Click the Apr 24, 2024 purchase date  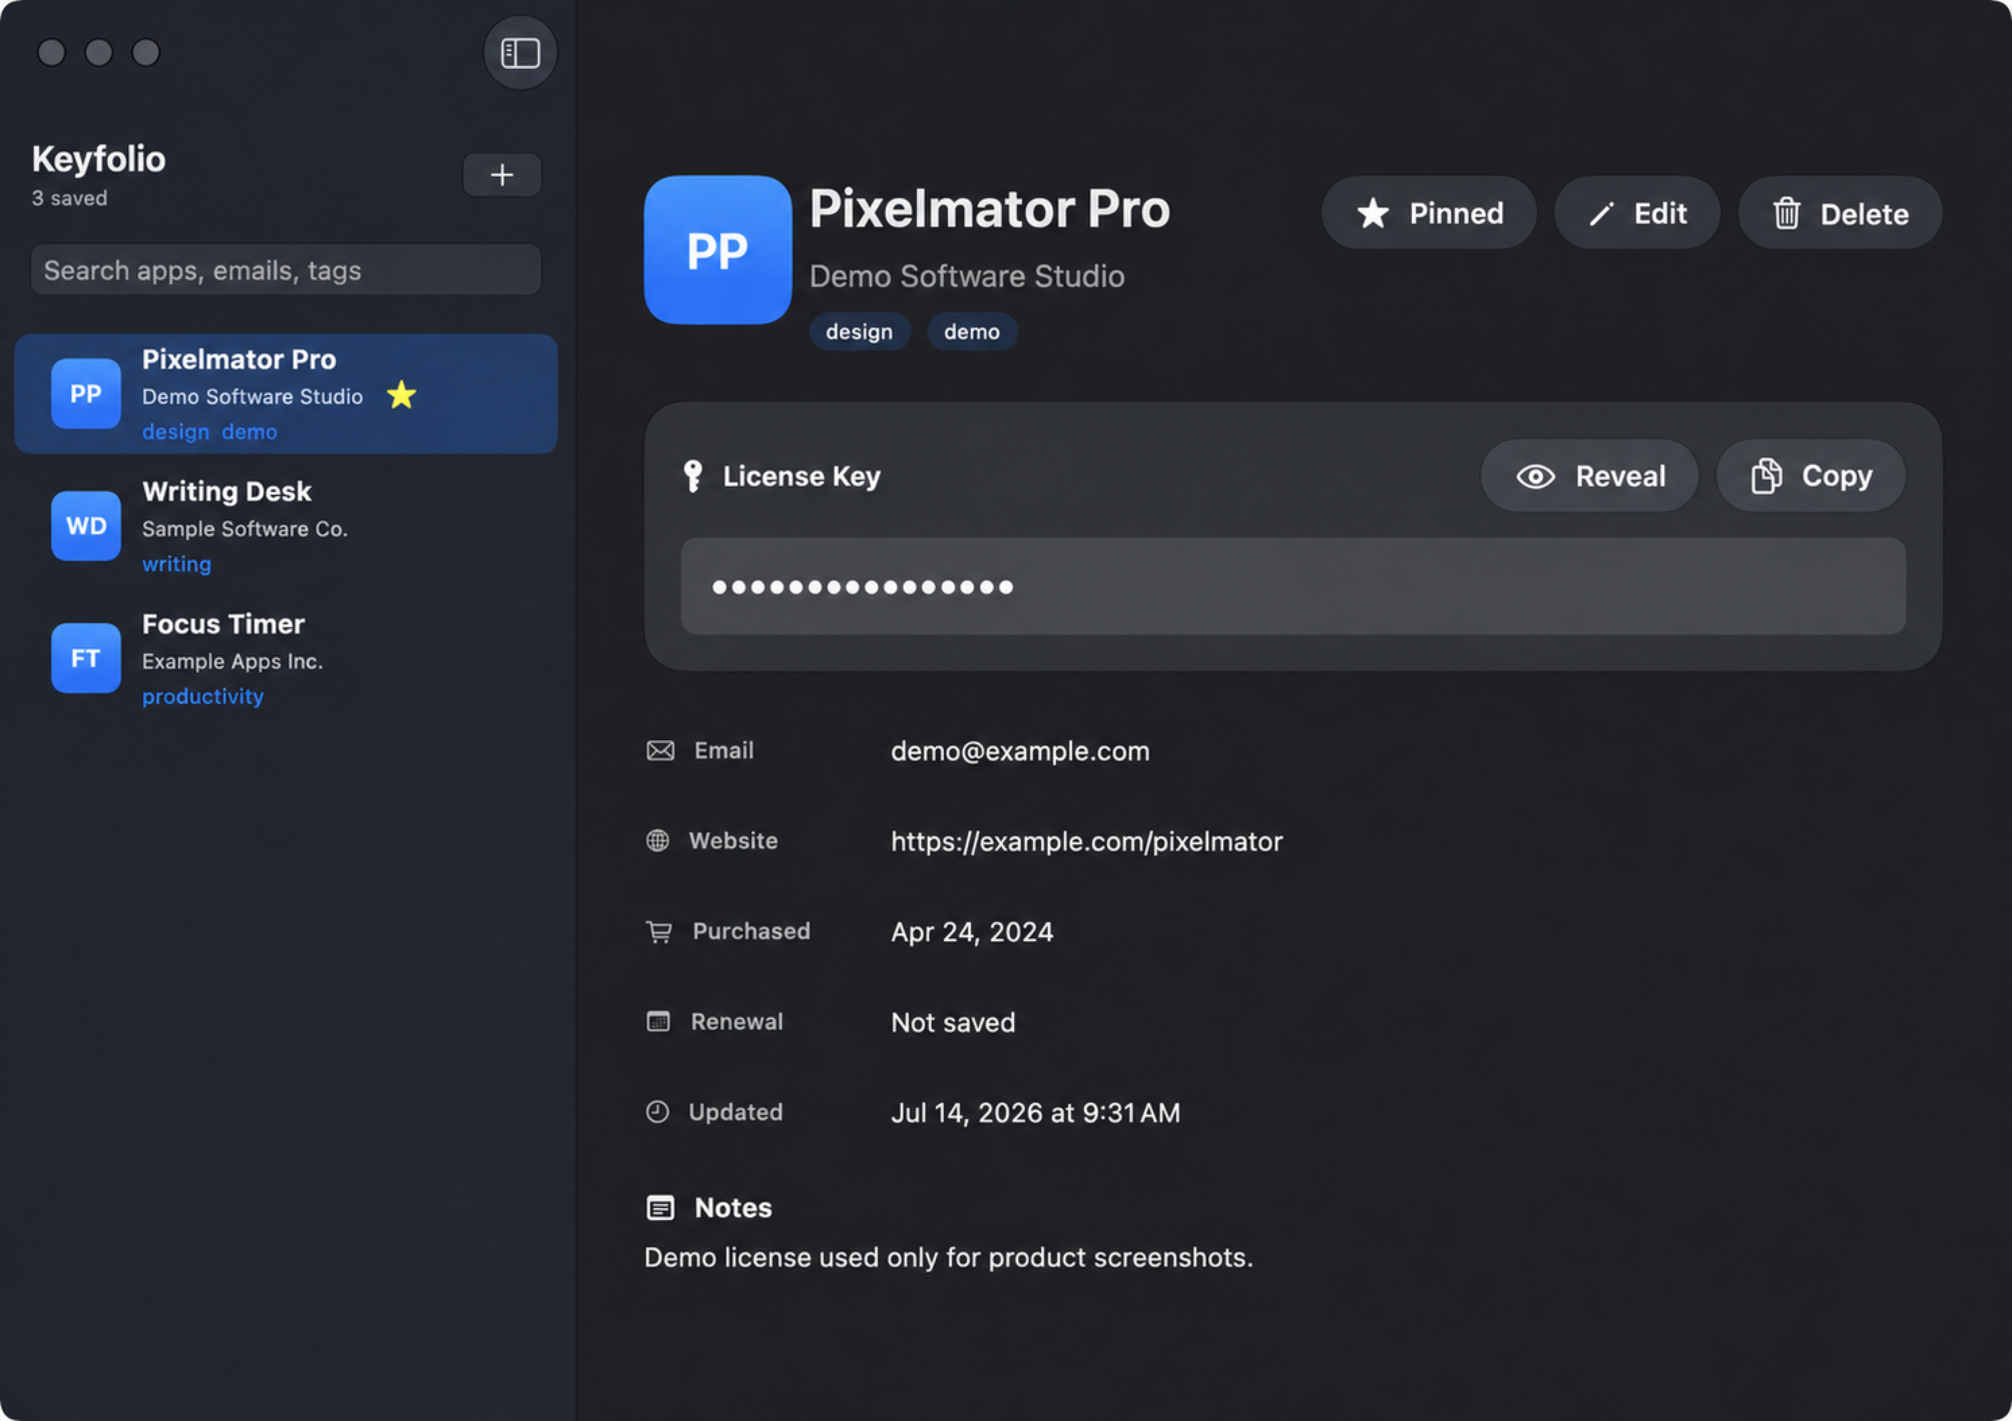[972, 932]
